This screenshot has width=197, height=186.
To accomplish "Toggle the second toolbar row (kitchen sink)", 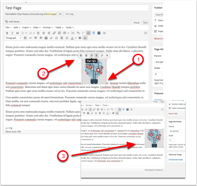I will (x=88, y=33).
